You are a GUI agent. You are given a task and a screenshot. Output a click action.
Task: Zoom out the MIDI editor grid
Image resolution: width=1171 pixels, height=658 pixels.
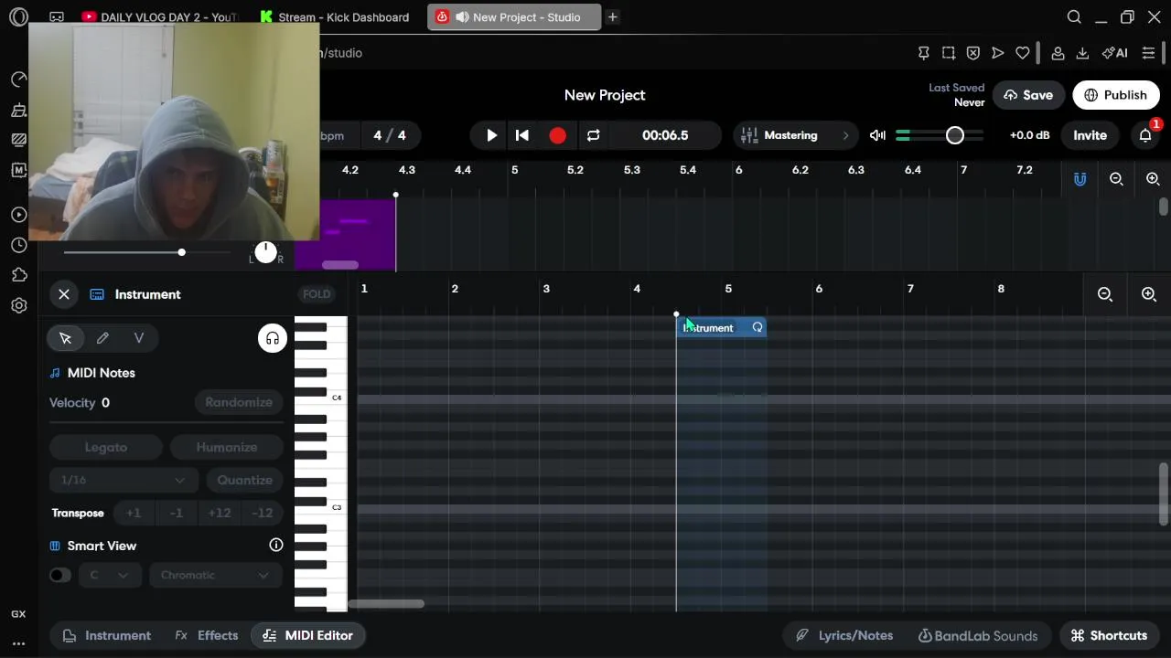tap(1105, 294)
